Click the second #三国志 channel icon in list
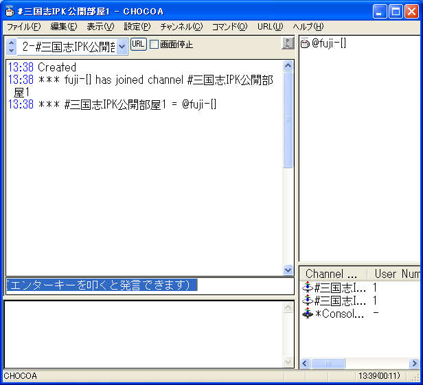Viewport: 423px width, 385px height. (307, 301)
